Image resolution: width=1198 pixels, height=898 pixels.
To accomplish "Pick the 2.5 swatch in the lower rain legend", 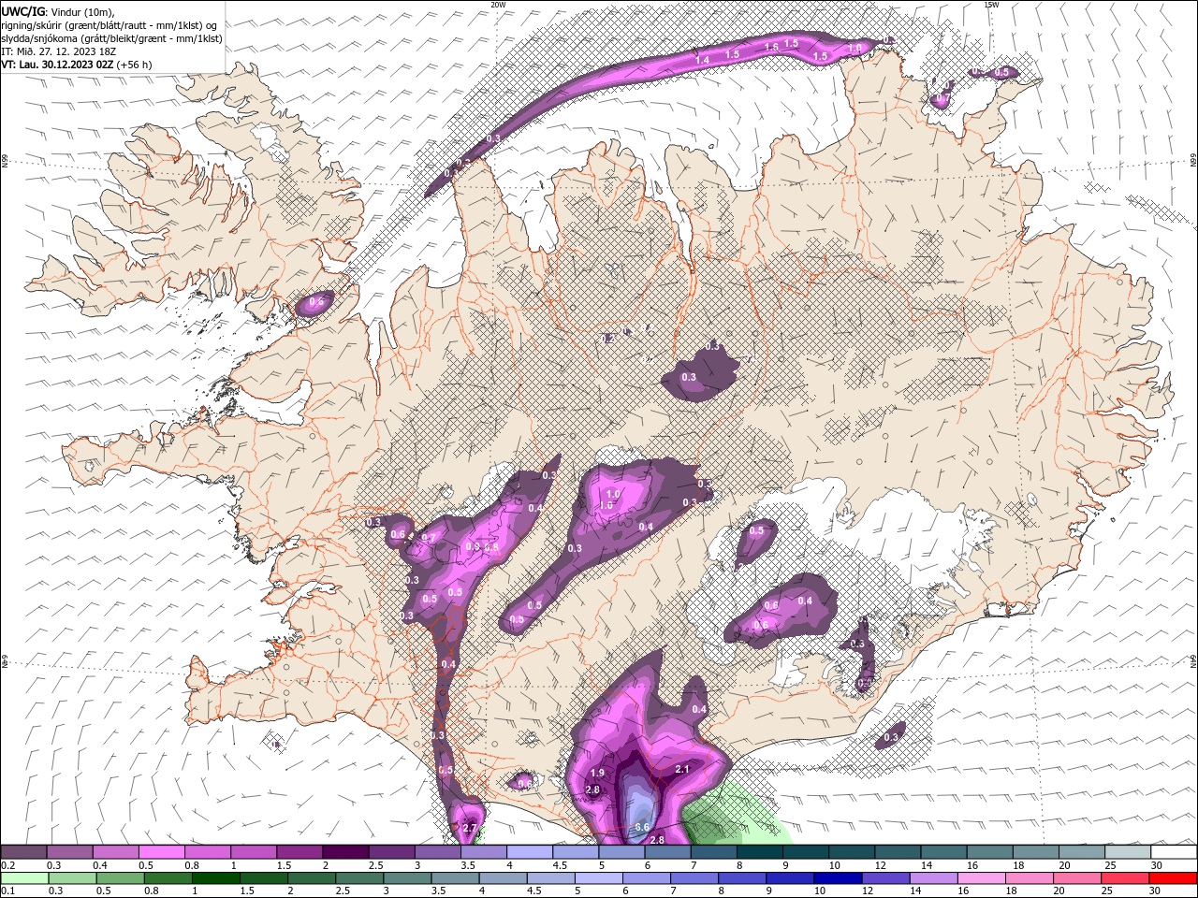I will 359,878.
